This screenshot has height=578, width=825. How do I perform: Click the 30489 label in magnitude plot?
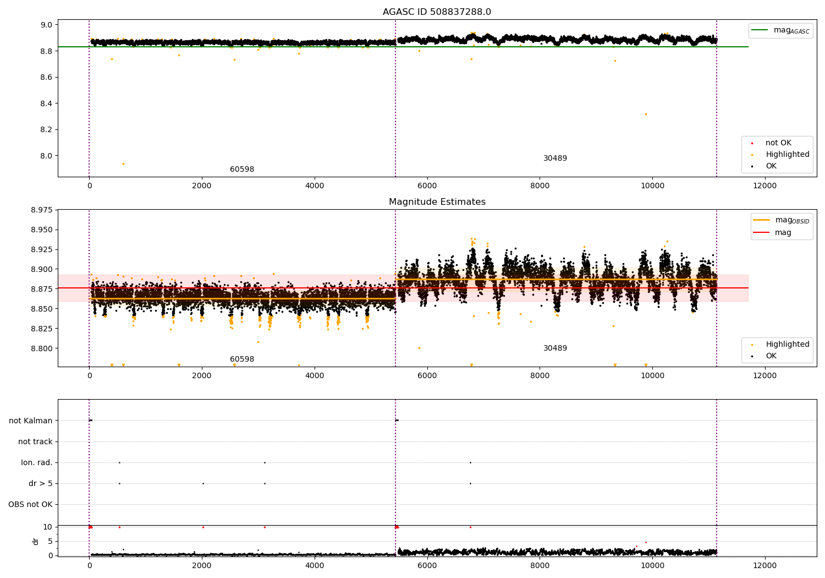(x=555, y=348)
